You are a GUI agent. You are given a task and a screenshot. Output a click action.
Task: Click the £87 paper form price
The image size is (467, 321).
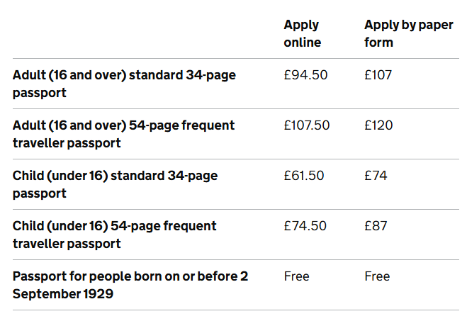376,226
